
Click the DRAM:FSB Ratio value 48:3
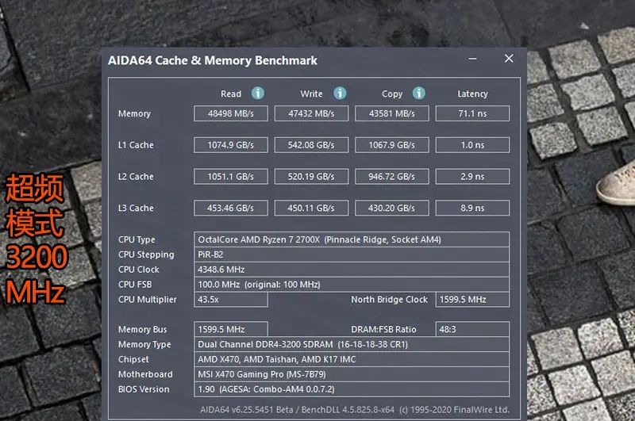pyautogui.click(x=472, y=329)
